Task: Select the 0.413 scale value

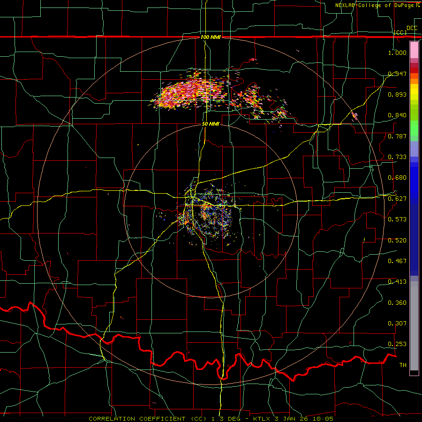Action: coord(397,282)
